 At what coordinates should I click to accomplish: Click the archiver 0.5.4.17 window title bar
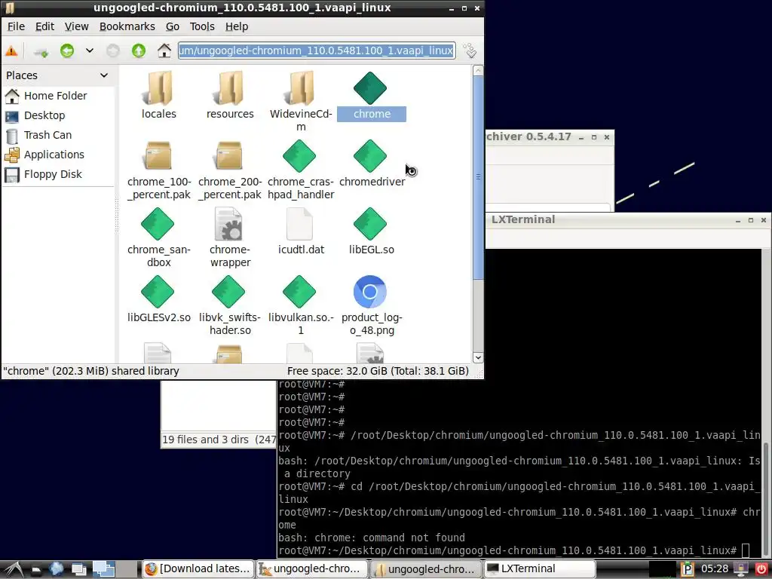(550, 137)
